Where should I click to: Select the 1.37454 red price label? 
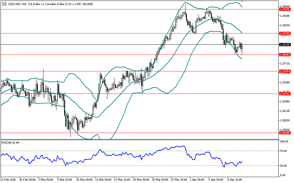[x=285, y=71]
